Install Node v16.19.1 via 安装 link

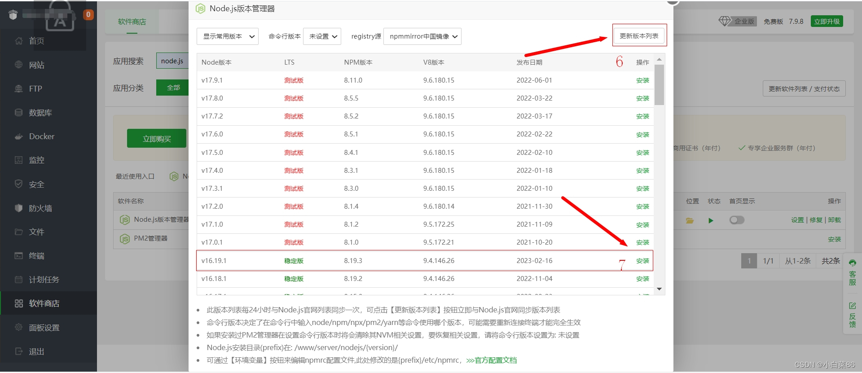pos(642,260)
